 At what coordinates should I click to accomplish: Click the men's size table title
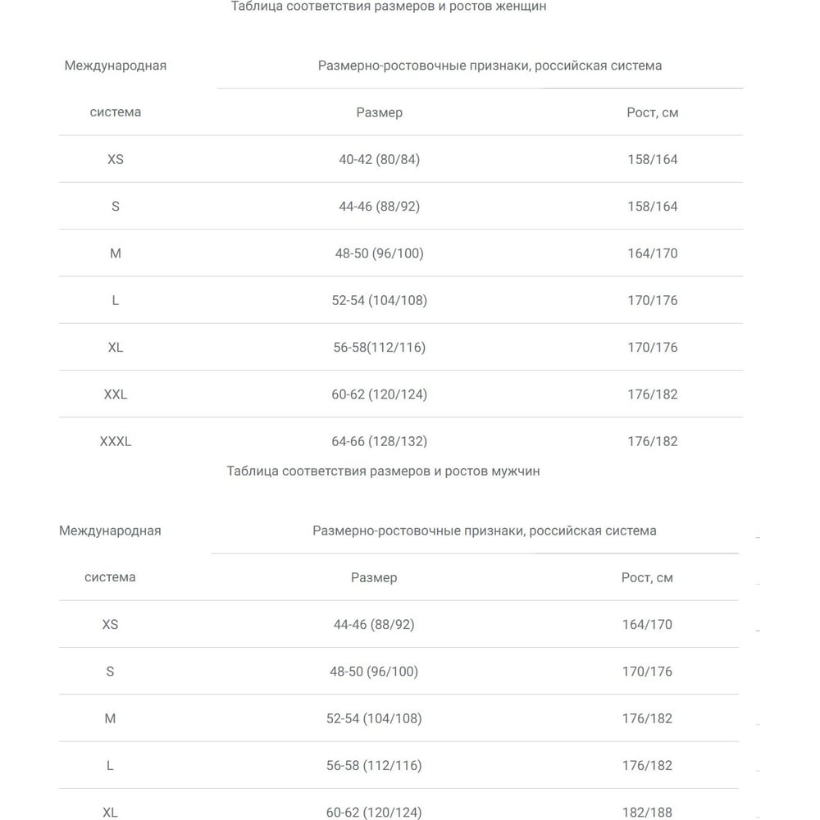pyautogui.click(x=383, y=471)
